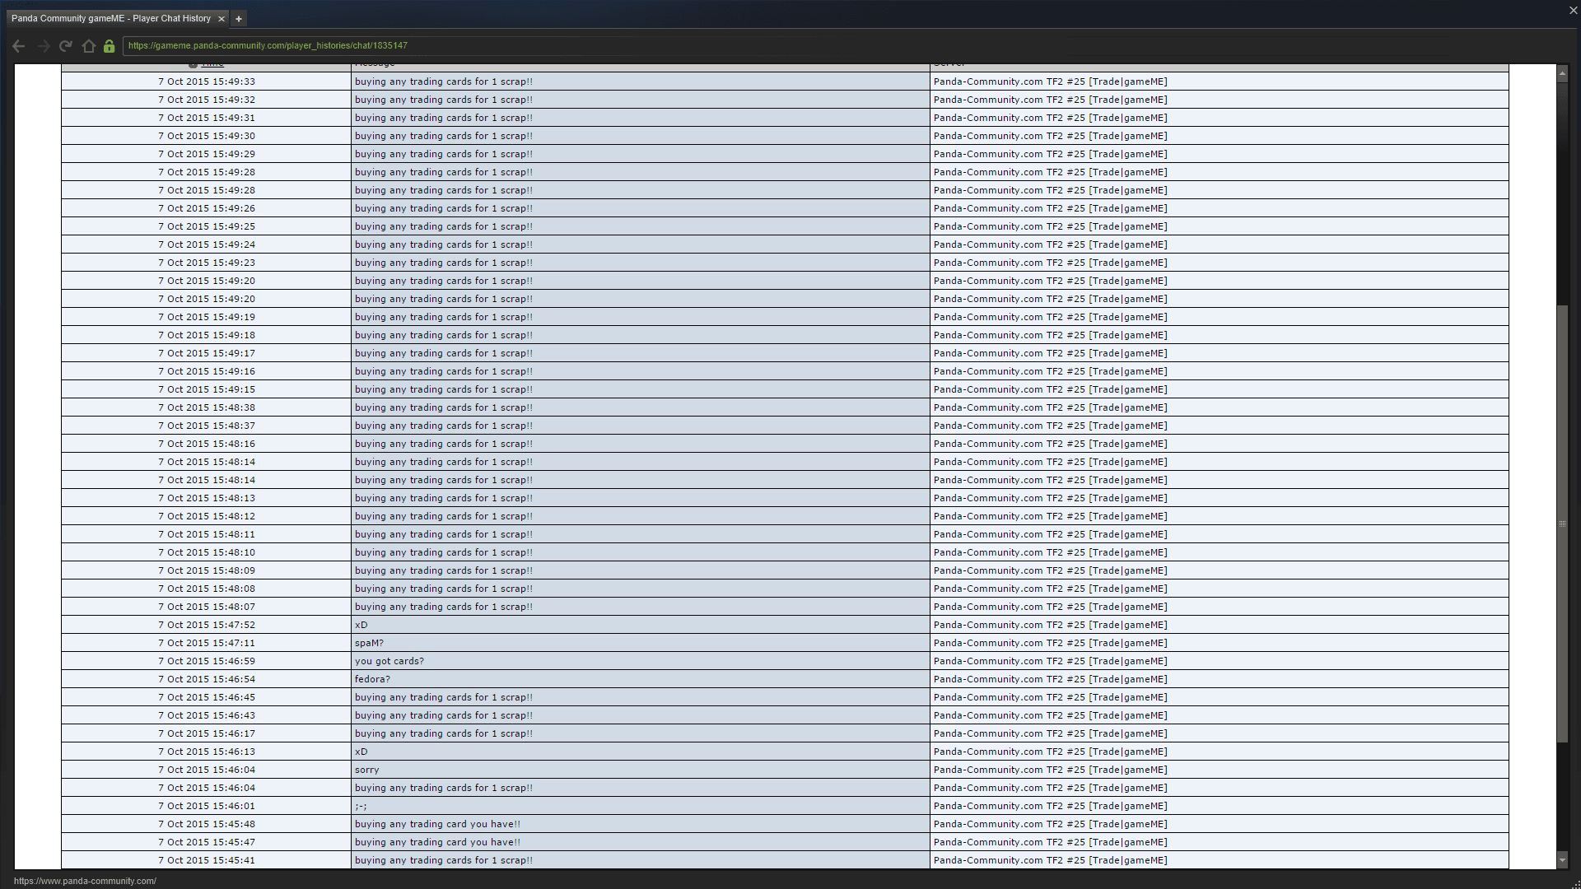The width and height of the screenshot is (1581, 889).
Task: Click the browser back arrow
Action: [18, 46]
